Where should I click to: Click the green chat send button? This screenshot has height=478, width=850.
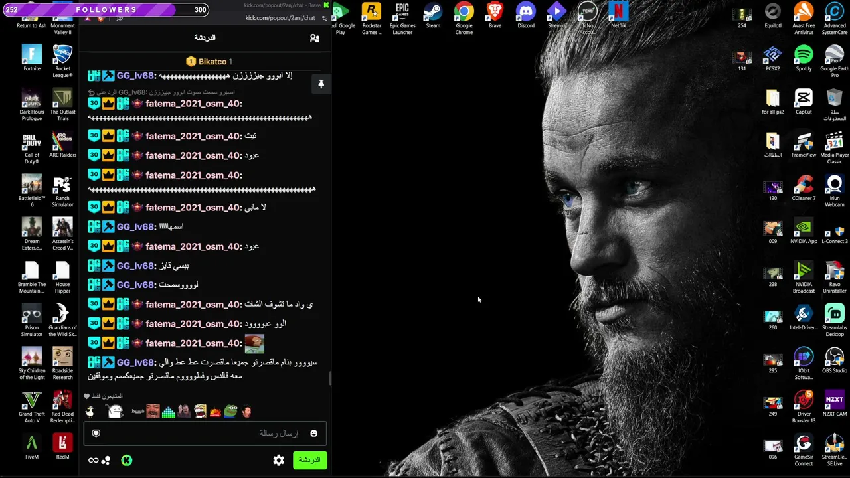click(309, 460)
